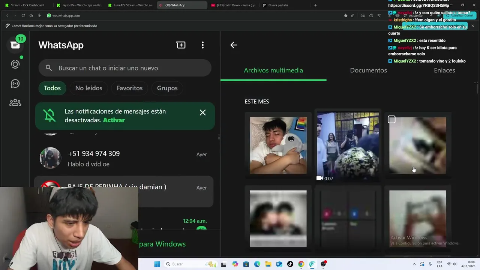Open Windows Start menu
Viewport: 480px width, 270px height.
tap(157, 264)
